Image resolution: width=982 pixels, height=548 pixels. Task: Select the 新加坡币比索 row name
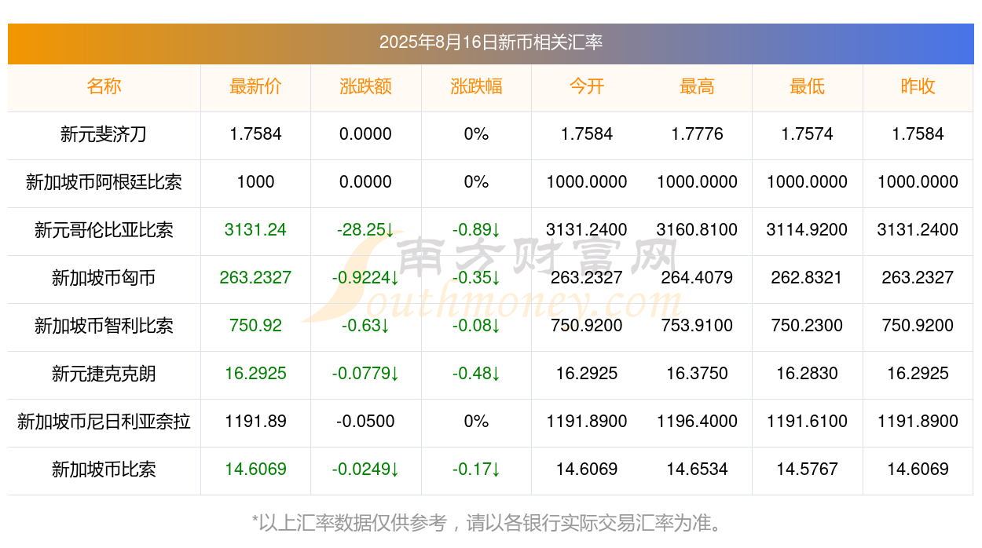pos(104,469)
